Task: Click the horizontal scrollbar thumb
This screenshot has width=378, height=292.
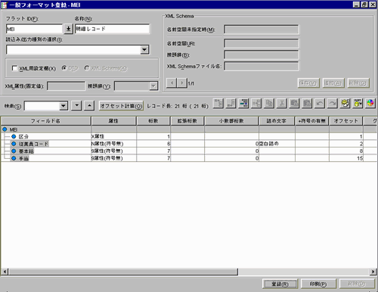Action: pyautogui.click(x=123, y=272)
